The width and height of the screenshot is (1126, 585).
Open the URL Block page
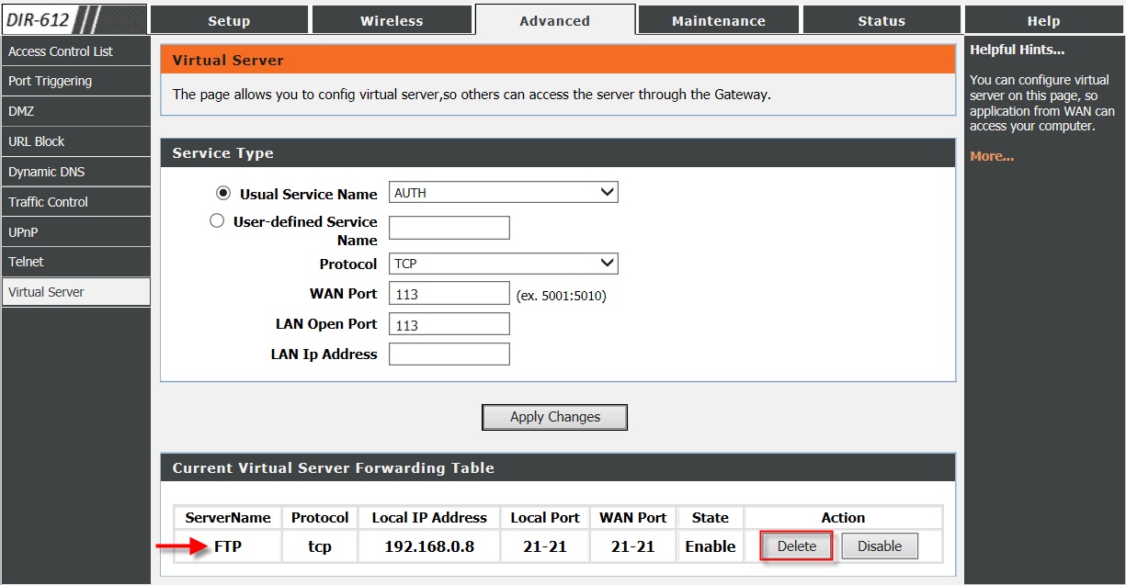point(75,141)
